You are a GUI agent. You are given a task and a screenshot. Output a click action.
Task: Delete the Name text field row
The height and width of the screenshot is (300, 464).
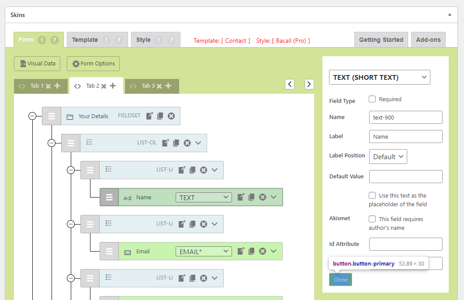point(263,197)
